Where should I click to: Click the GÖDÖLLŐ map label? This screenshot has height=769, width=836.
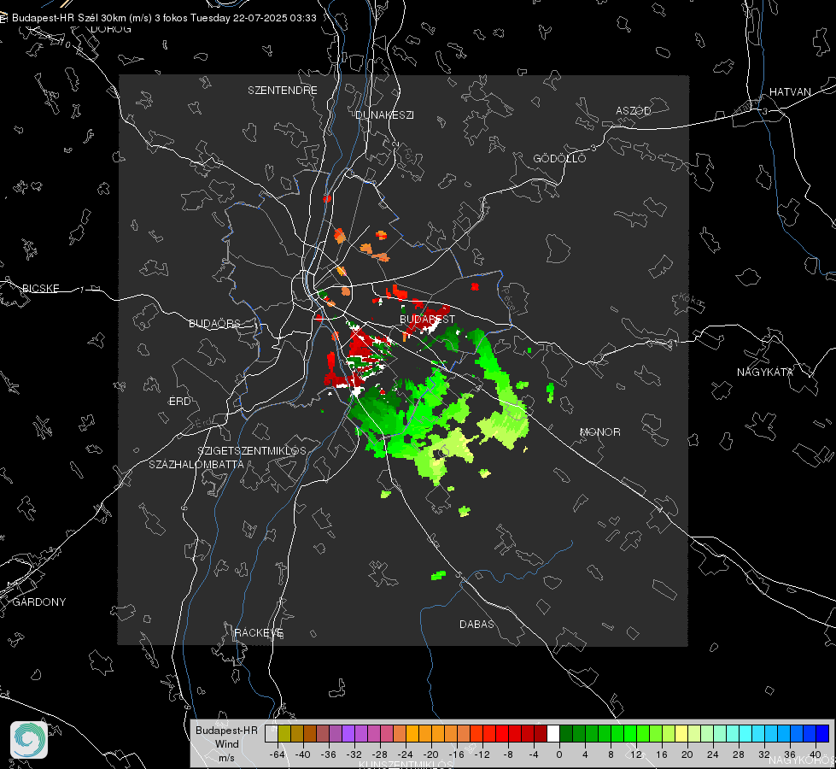pos(560,158)
